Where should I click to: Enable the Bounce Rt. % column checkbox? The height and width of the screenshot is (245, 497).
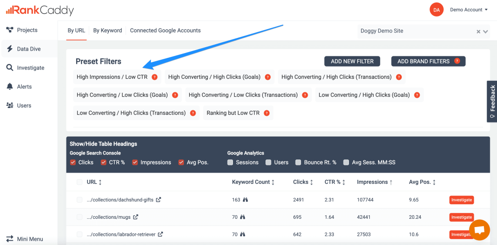(x=298, y=162)
